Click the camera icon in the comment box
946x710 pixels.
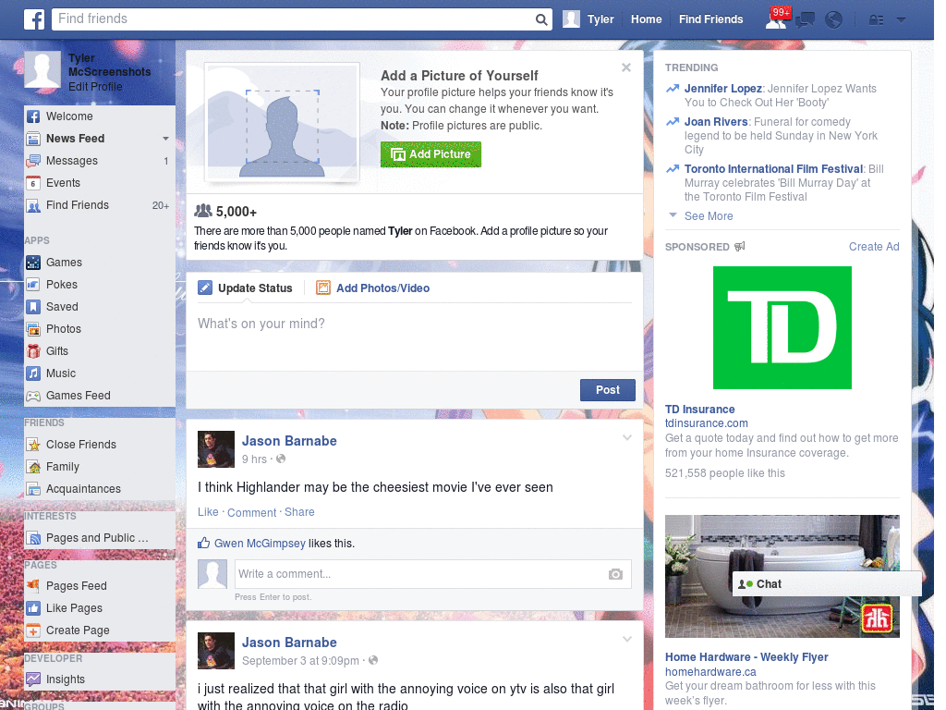point(615,574)
